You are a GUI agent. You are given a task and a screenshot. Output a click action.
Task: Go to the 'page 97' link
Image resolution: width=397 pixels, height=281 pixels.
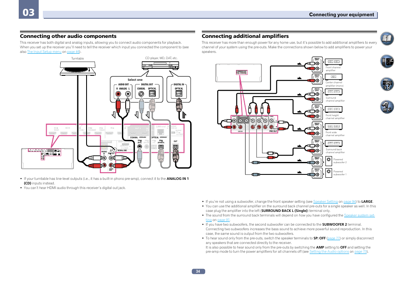tap(223, 220)
